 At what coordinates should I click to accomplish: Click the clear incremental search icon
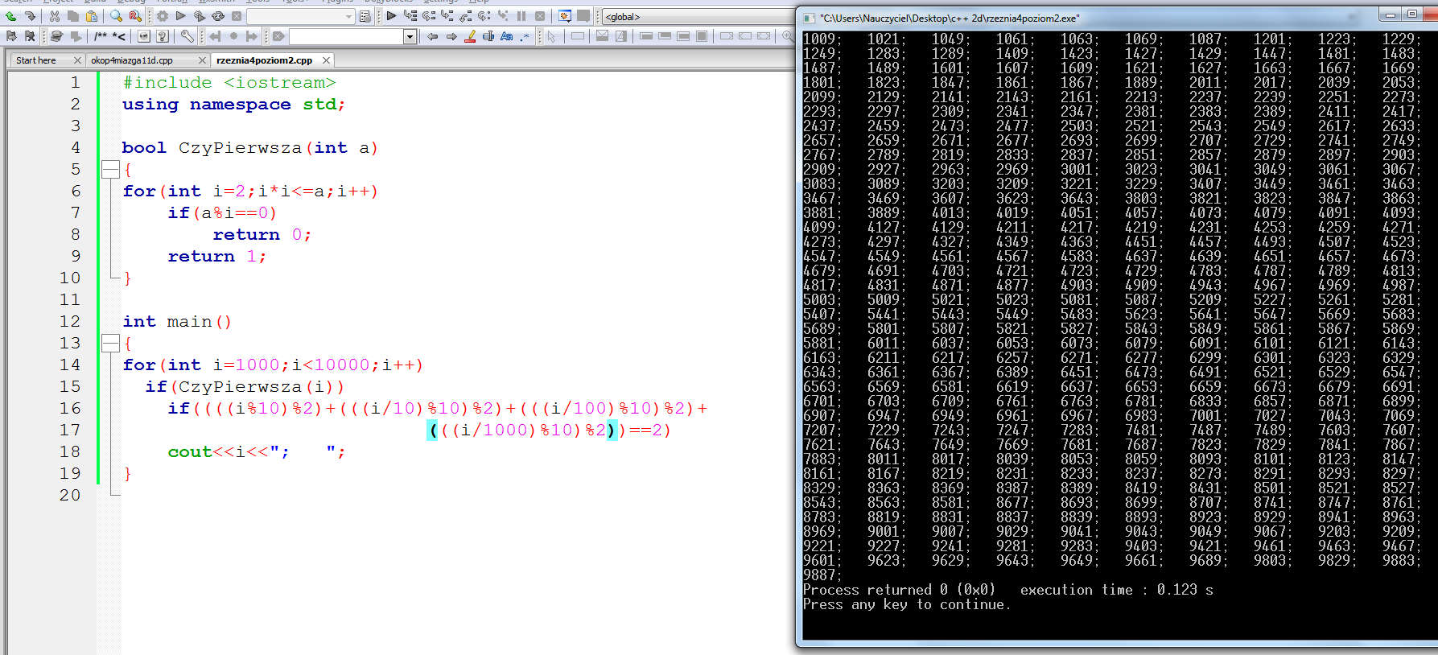(x=278, y=36)
